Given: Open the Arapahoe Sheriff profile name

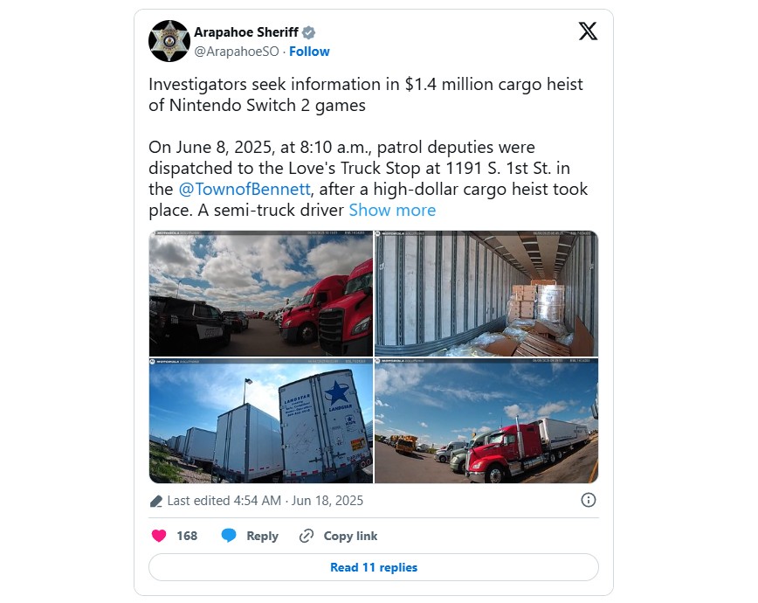Looking at the screenshot, I should [246, 32].
